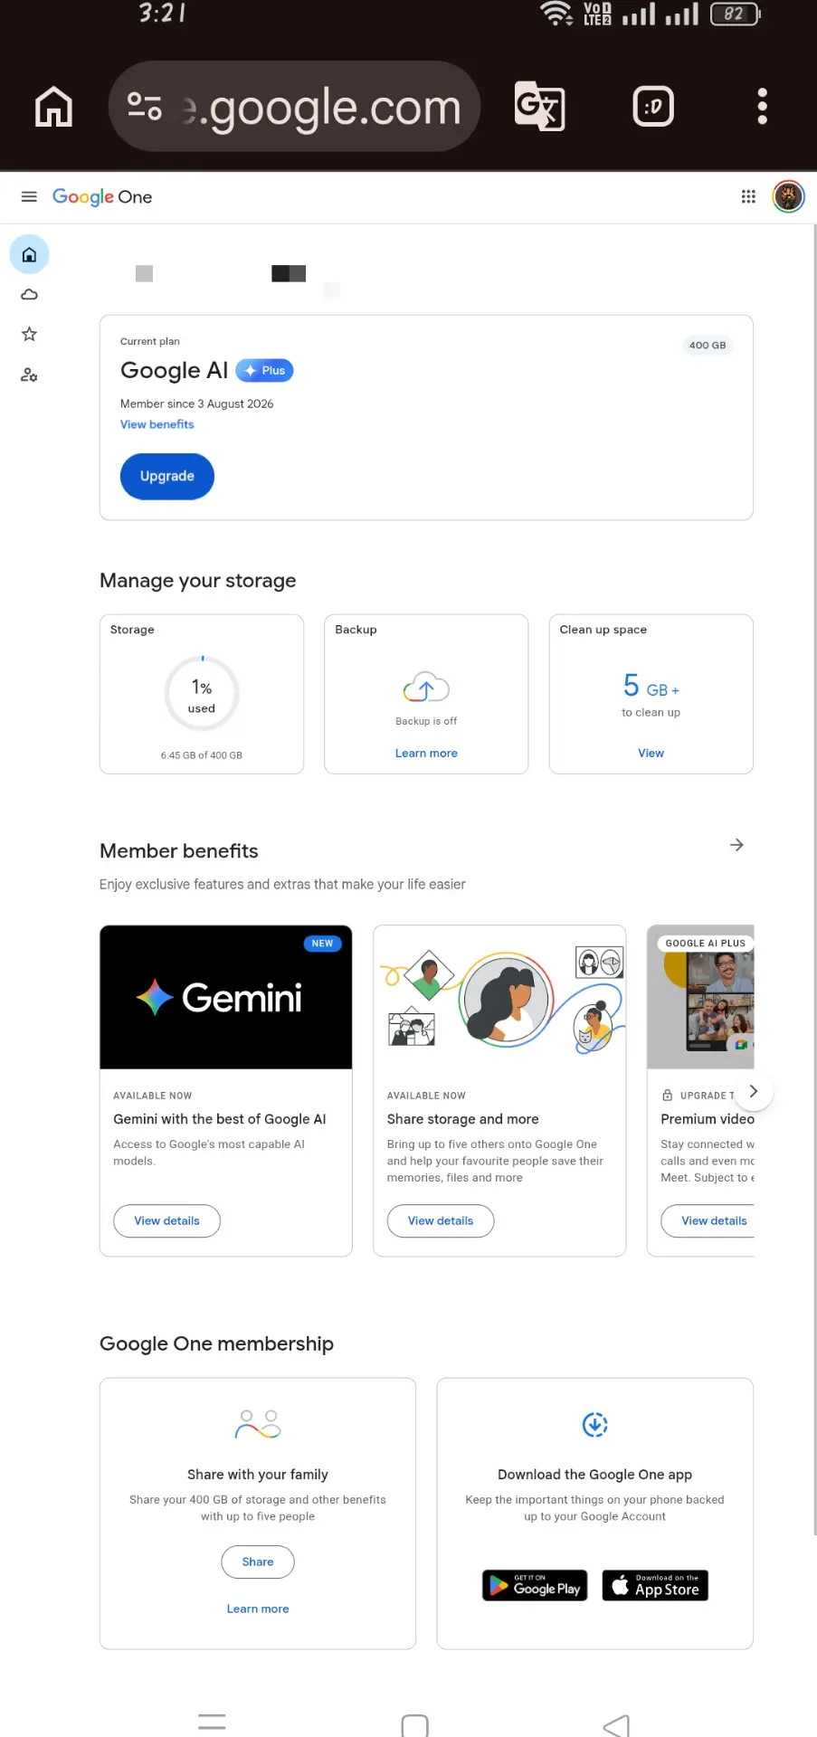The height and width of the screenshot is (1737, 817).
Task: Select the Home sidebar icon
Action: click(29, 254)
